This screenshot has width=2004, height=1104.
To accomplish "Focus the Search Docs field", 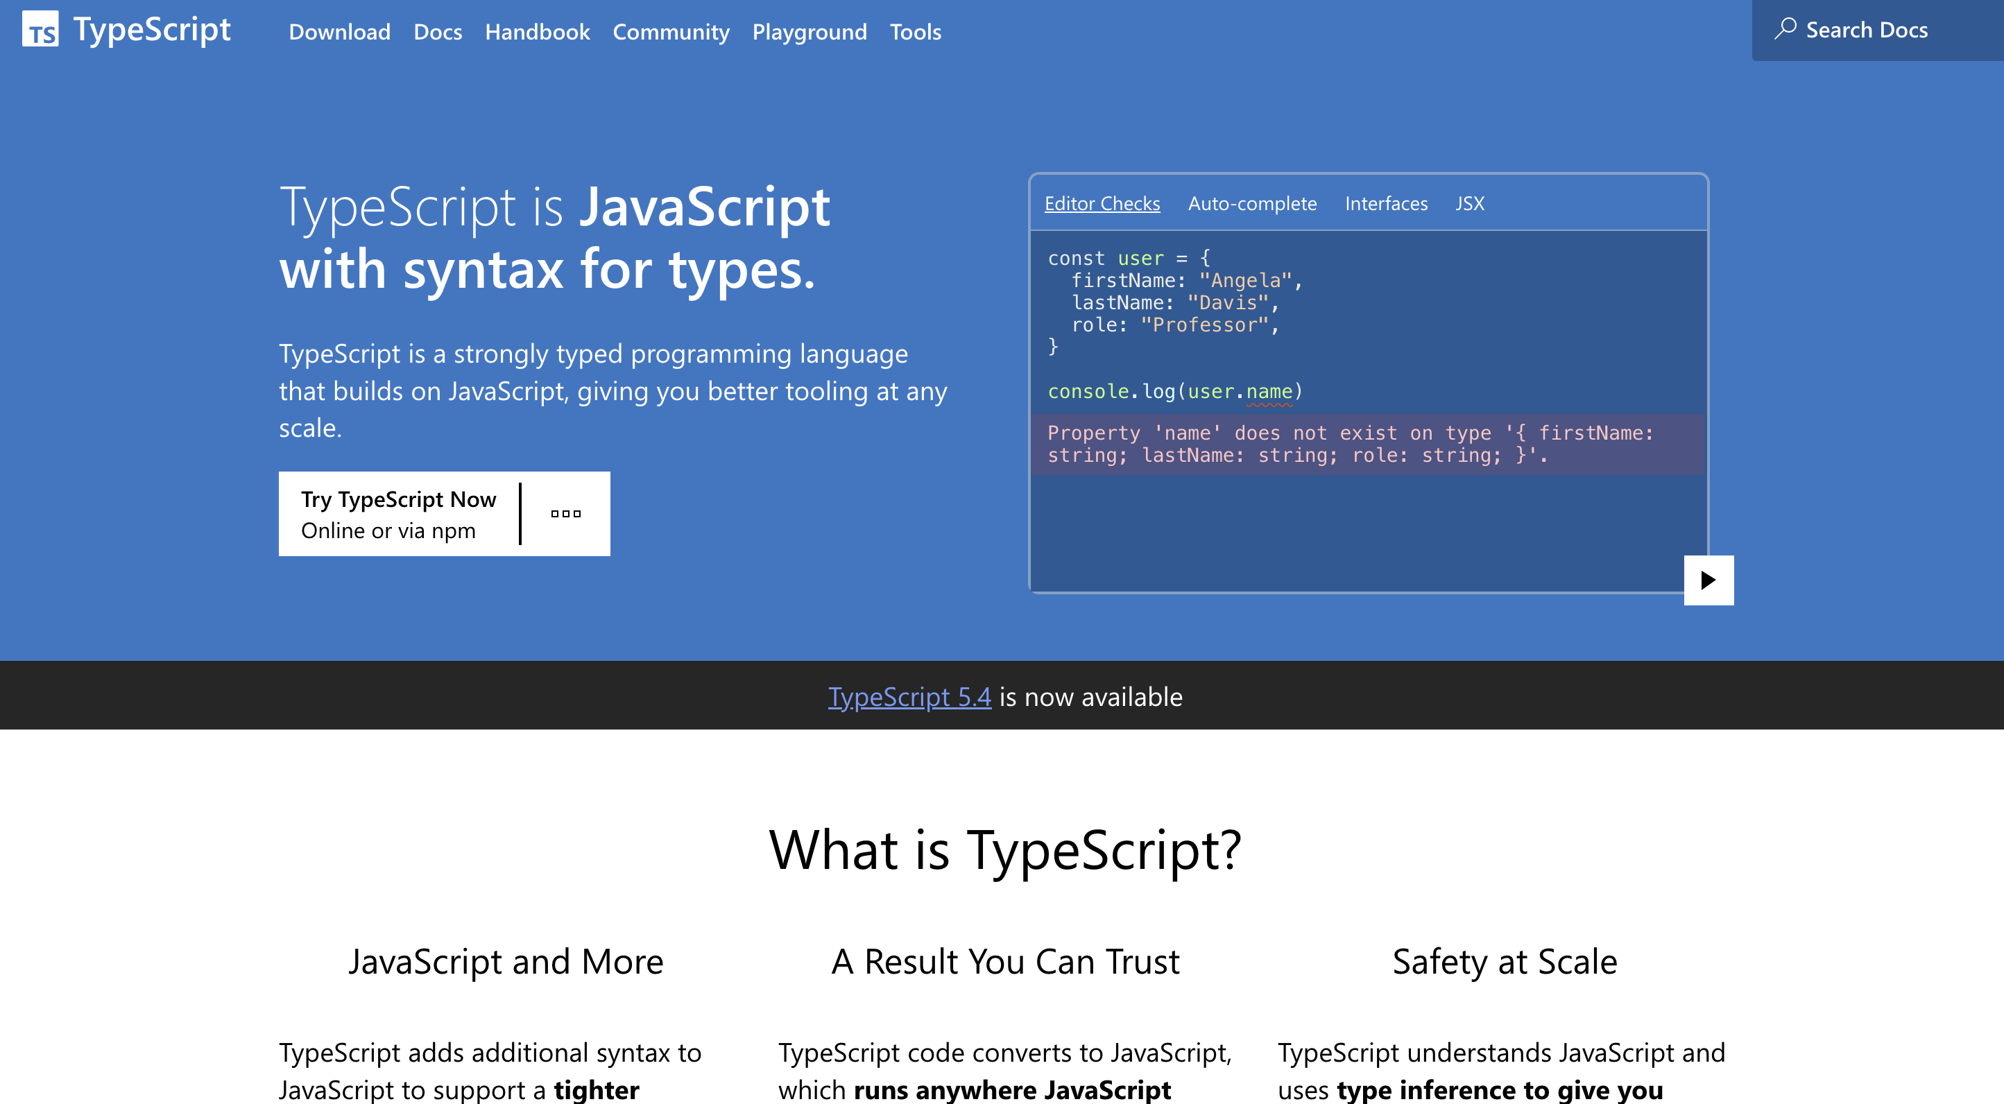I will click(x=1877, y=31).
